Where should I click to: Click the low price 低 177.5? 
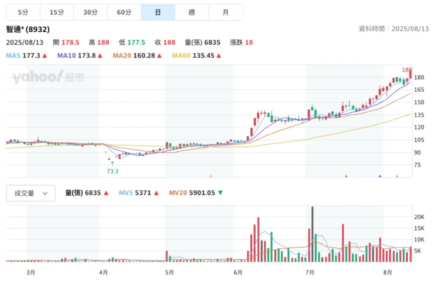(132, 42)
